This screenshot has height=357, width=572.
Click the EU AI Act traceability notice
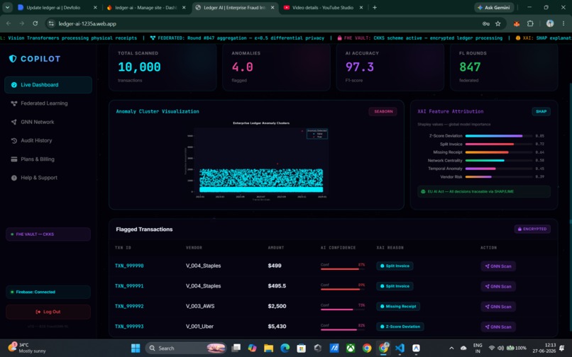click(484, 192)
